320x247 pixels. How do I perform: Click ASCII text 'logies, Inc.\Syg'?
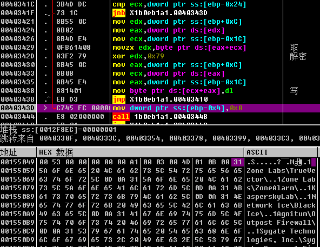point(281,240)
